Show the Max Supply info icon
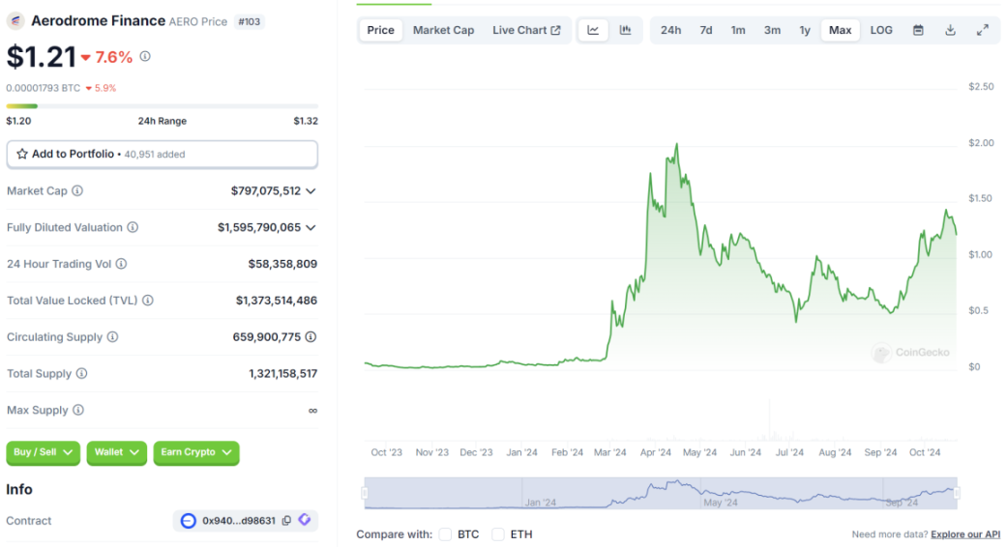The height and width of the screenshot is (547, 1007). click(x=77, y=410)
